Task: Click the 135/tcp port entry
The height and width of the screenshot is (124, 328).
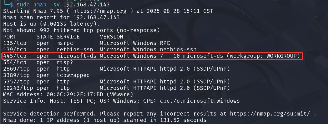Action: [15, 43]
